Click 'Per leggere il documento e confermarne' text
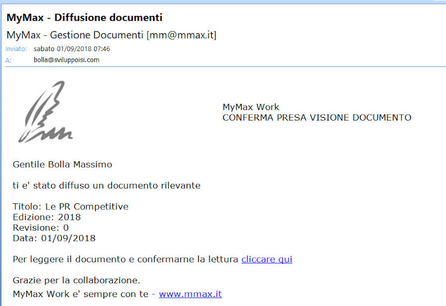This screenshot has height=306, width=446. (x=104, y=259)
